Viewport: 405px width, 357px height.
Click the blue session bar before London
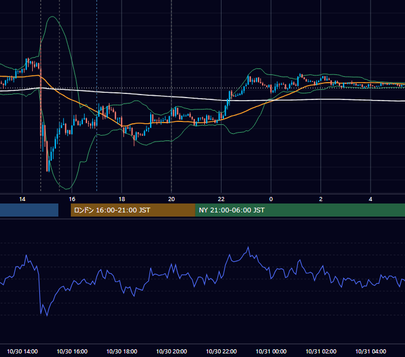[x=29, y=210]
